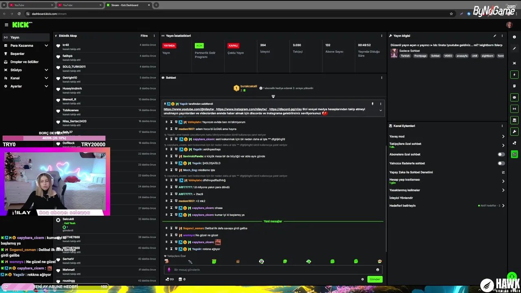Open the emoji picker in message box
The width and height of the screenshot is (521, 293).
pos(378,270)
